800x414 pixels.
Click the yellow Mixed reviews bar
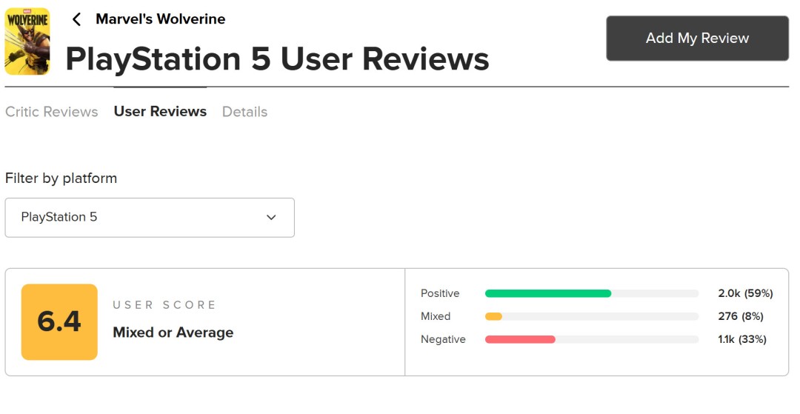(x=493, y=316)
